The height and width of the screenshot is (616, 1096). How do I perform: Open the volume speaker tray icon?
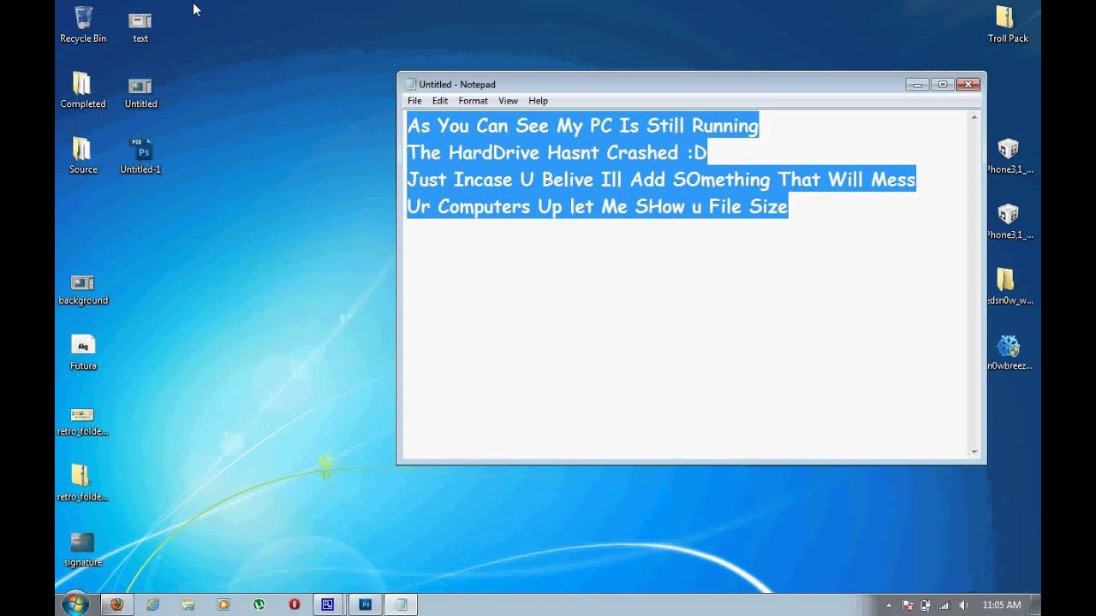coord(963,605)
